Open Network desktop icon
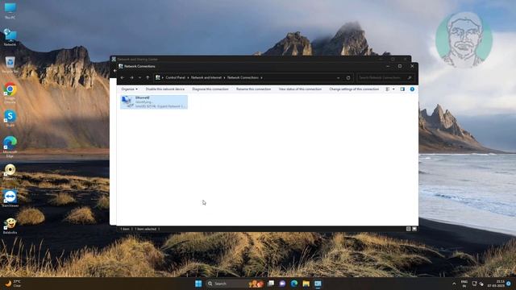Viewport: 516px width, 290px height. click(10, 38)
